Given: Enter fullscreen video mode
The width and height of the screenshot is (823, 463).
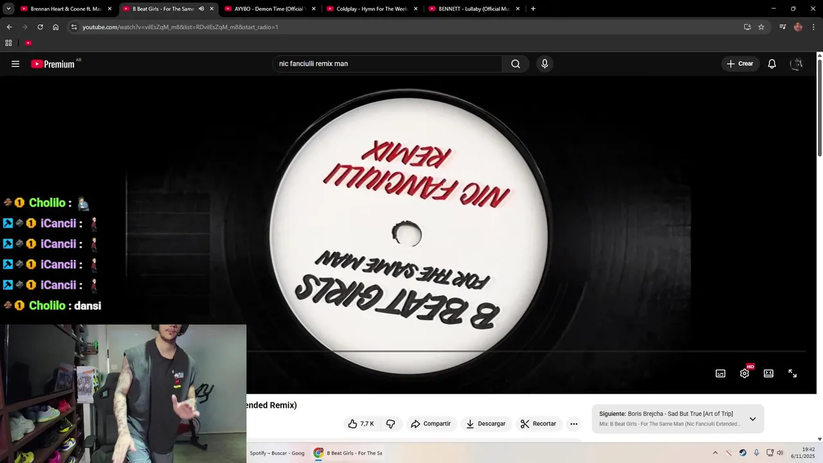Looking at the screenshot, I should [793, 374].
